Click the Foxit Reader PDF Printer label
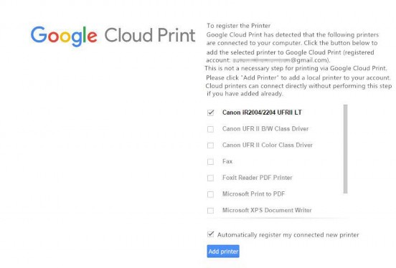Viewport: 396px width, 268px height. tap(257, 178)
